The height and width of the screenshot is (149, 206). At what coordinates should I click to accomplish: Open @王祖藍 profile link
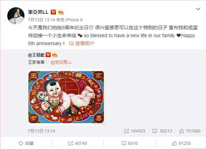[36, 55]
